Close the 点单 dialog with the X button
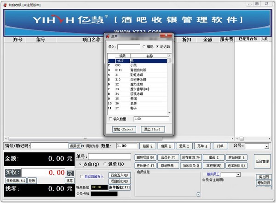Image resolution: width=276 pixels, height=203 pixels. click(169, 35)
